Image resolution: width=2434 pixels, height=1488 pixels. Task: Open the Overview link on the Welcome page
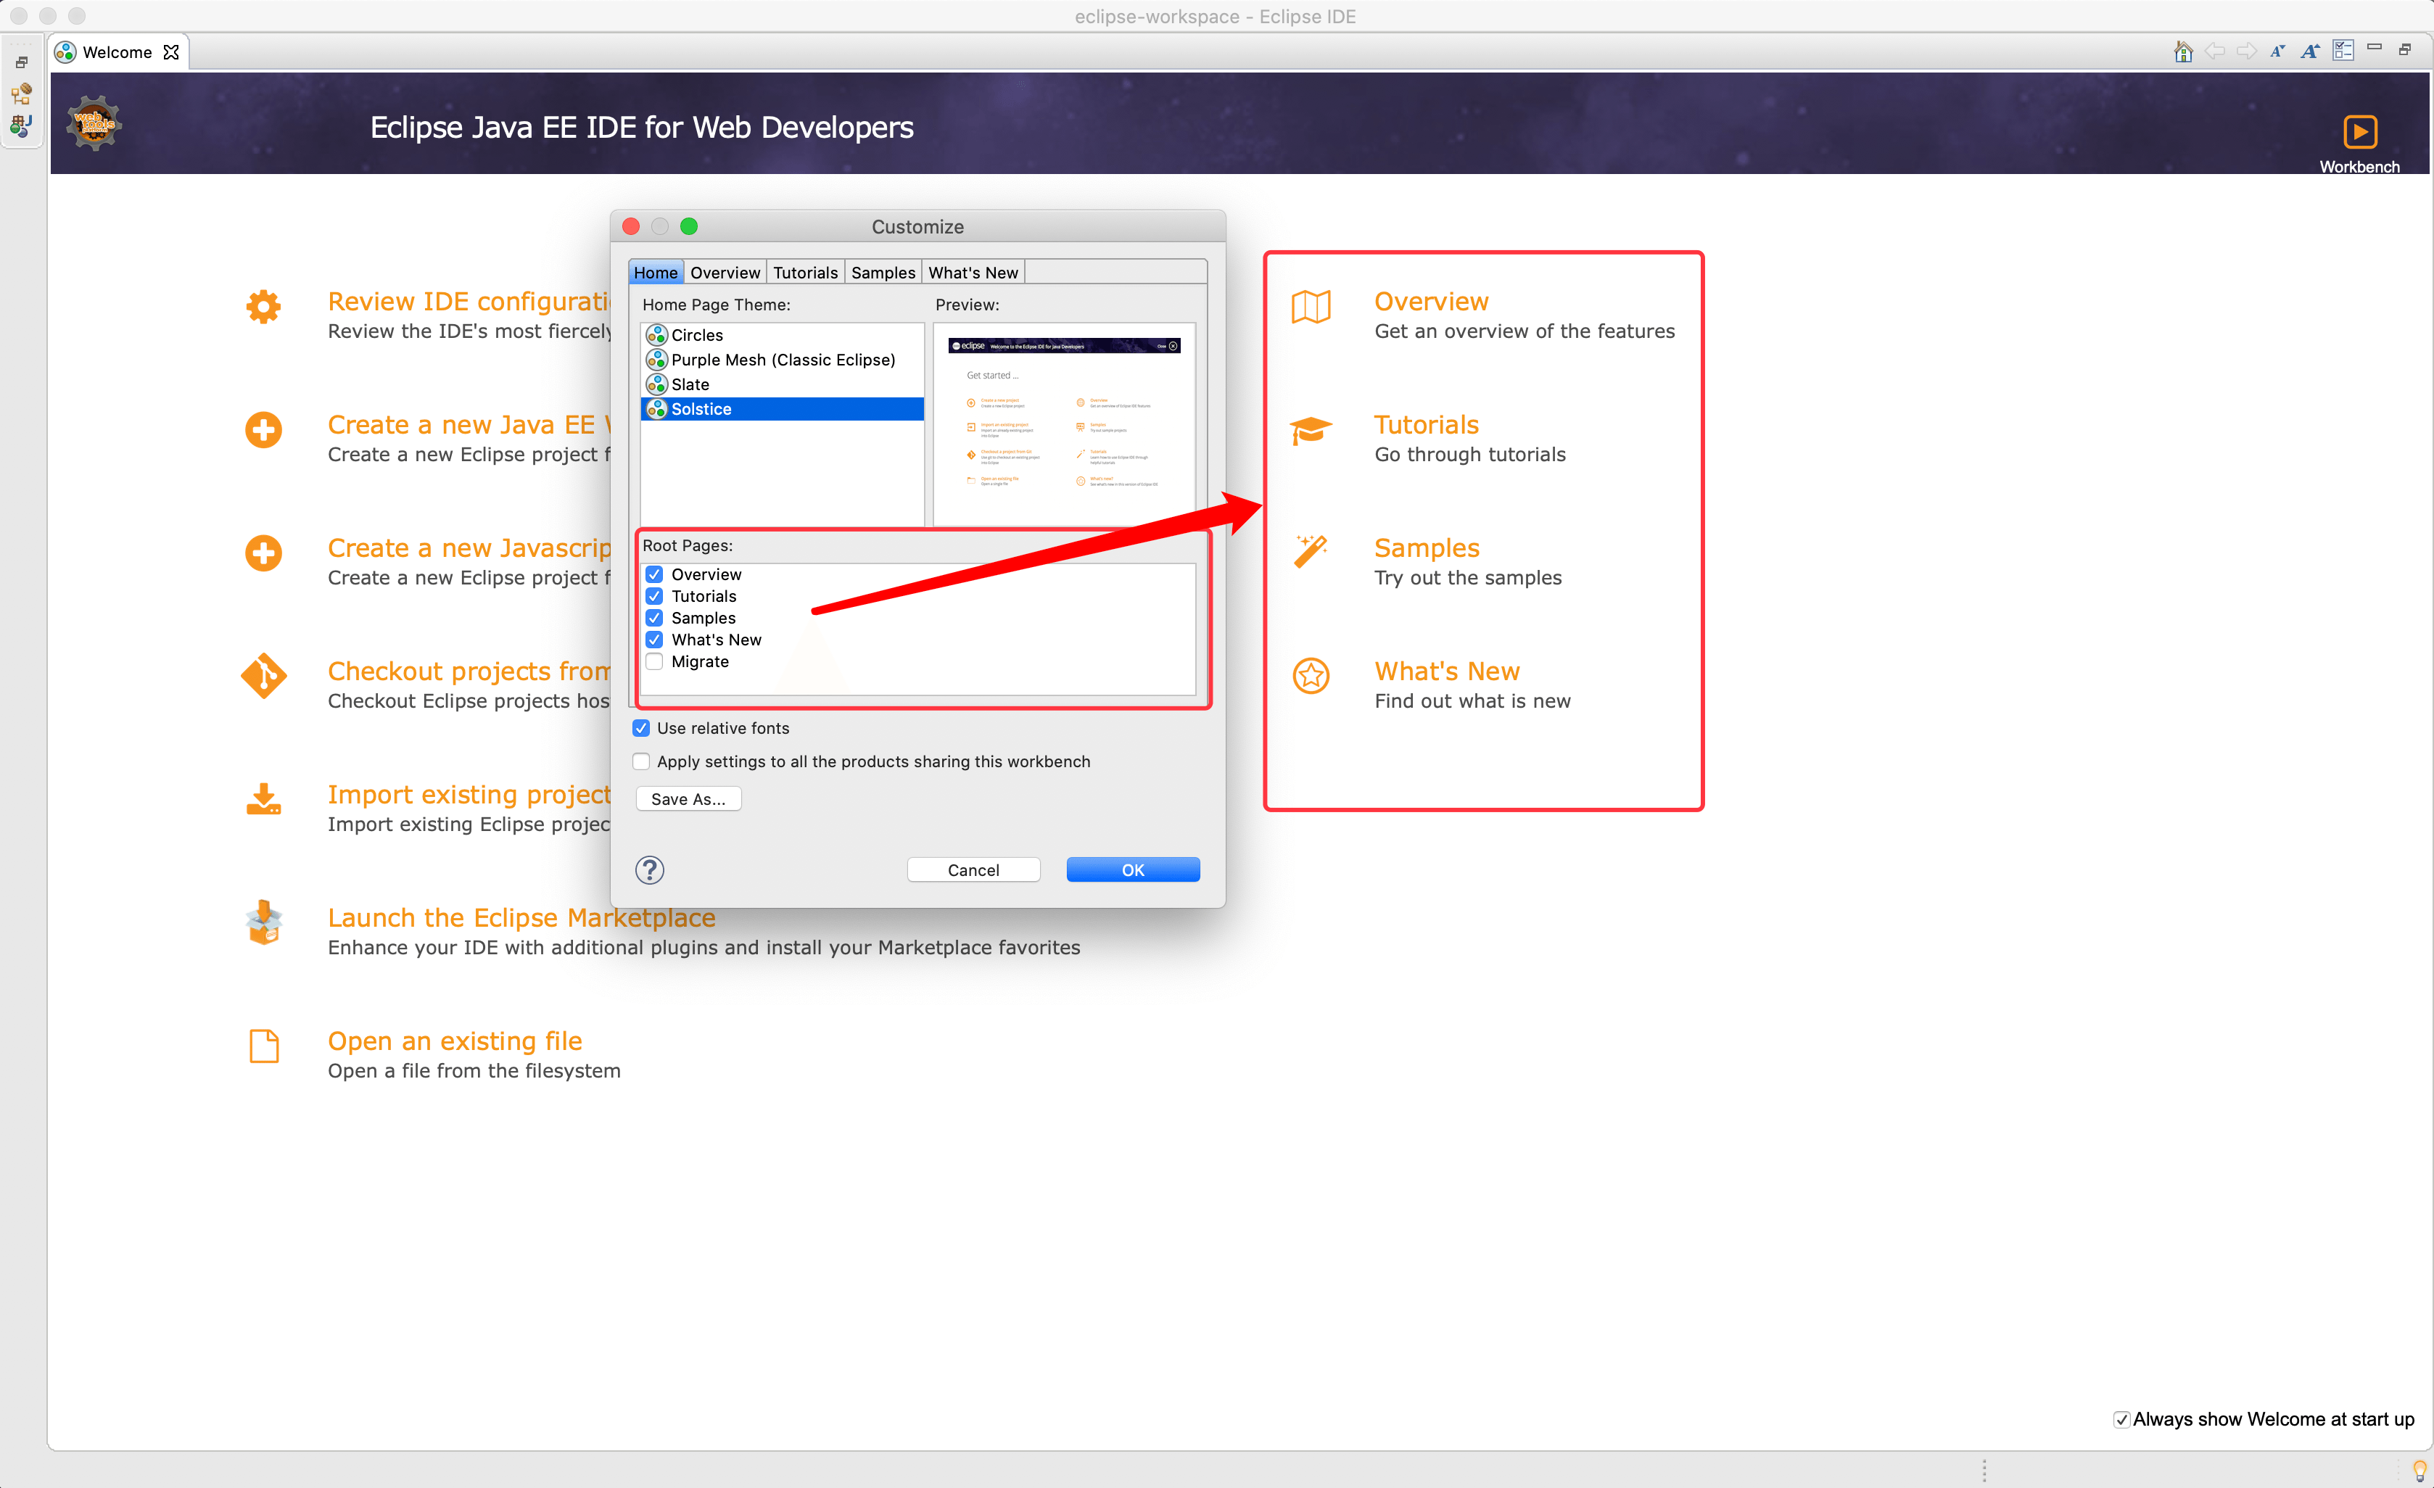click(1430, 301)
